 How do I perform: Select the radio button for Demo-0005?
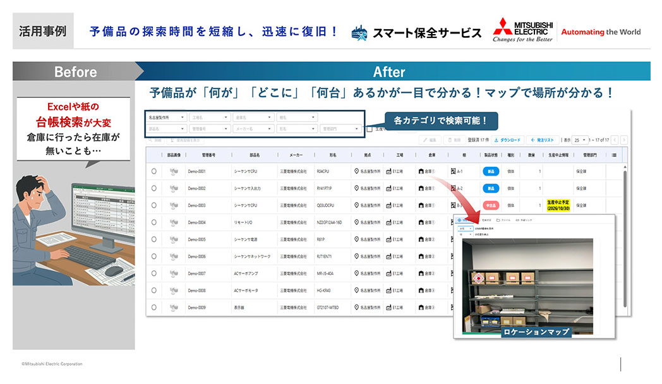(153, 239)
